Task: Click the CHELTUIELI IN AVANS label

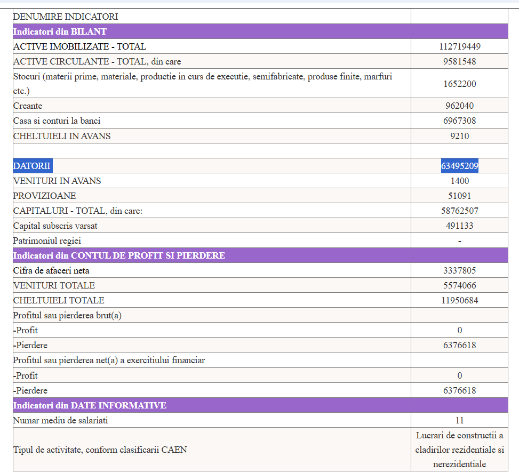Action: [x=62, y=136]
